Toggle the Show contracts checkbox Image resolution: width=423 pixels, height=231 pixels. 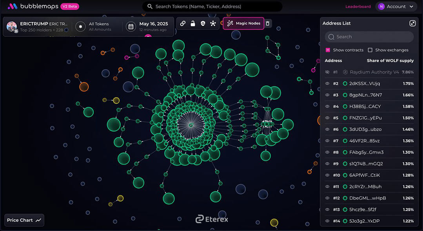(x=328, y=50)
